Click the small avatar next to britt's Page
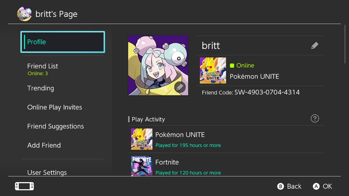This screenshot has height=196, width=349. [x=24, y=14]
